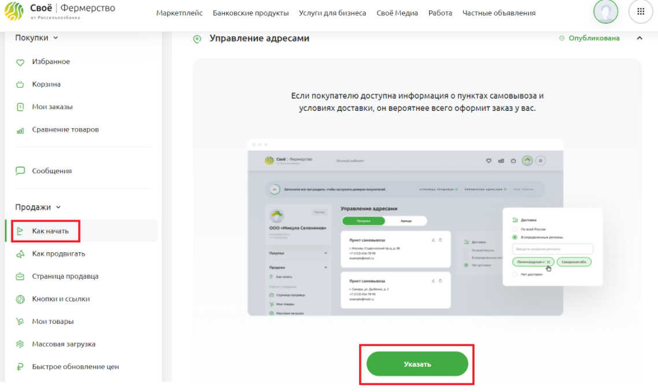The height and width of the screenshot is (392, 658).
Task: Open Как продвигать in sidebar
Action: 58,253
